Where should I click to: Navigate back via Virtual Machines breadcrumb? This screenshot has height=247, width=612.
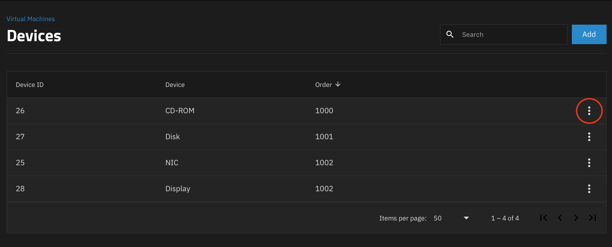tap(30, 19)
